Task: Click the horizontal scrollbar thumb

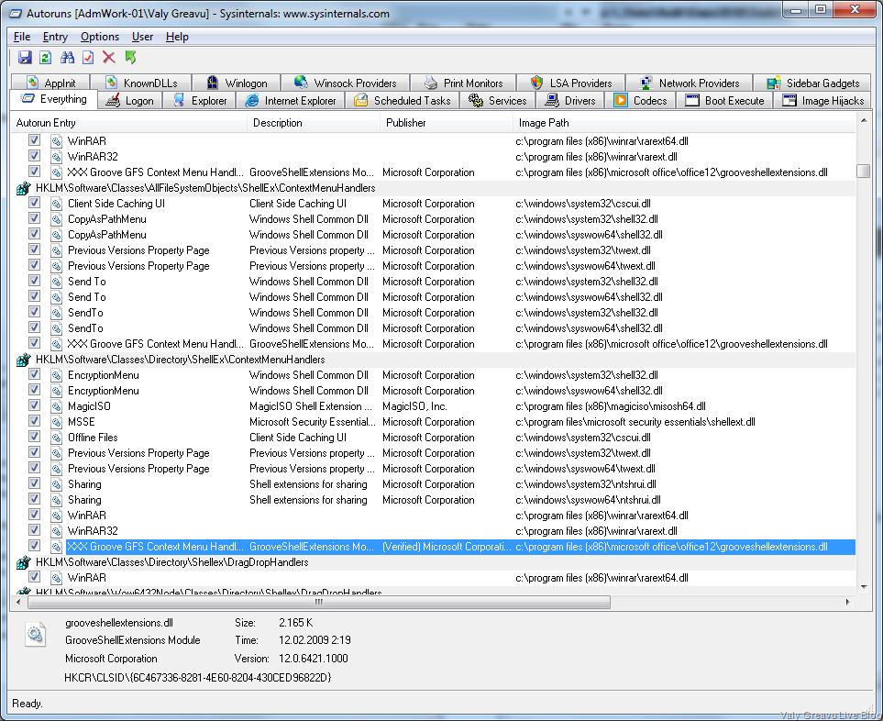Action: [x=318, y=603]
